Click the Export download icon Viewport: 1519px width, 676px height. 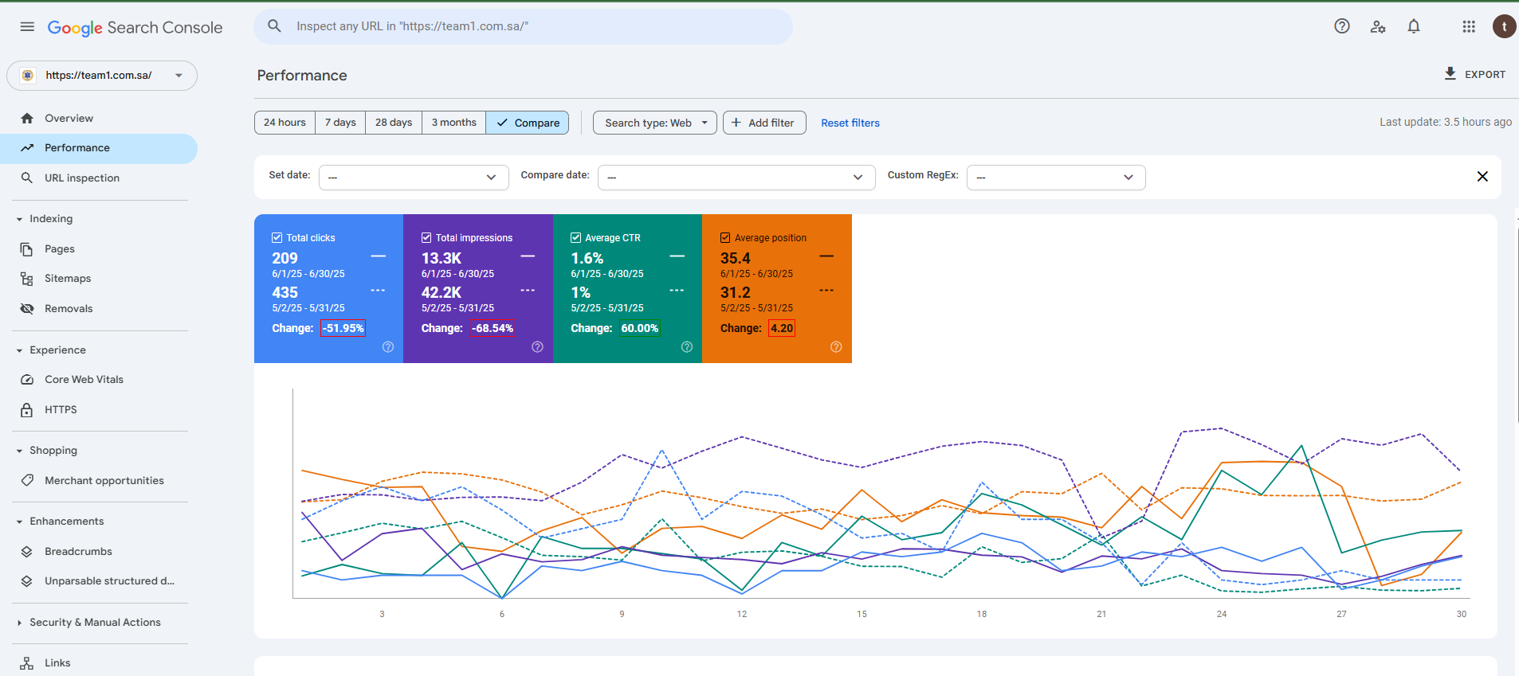point(1450,73)
